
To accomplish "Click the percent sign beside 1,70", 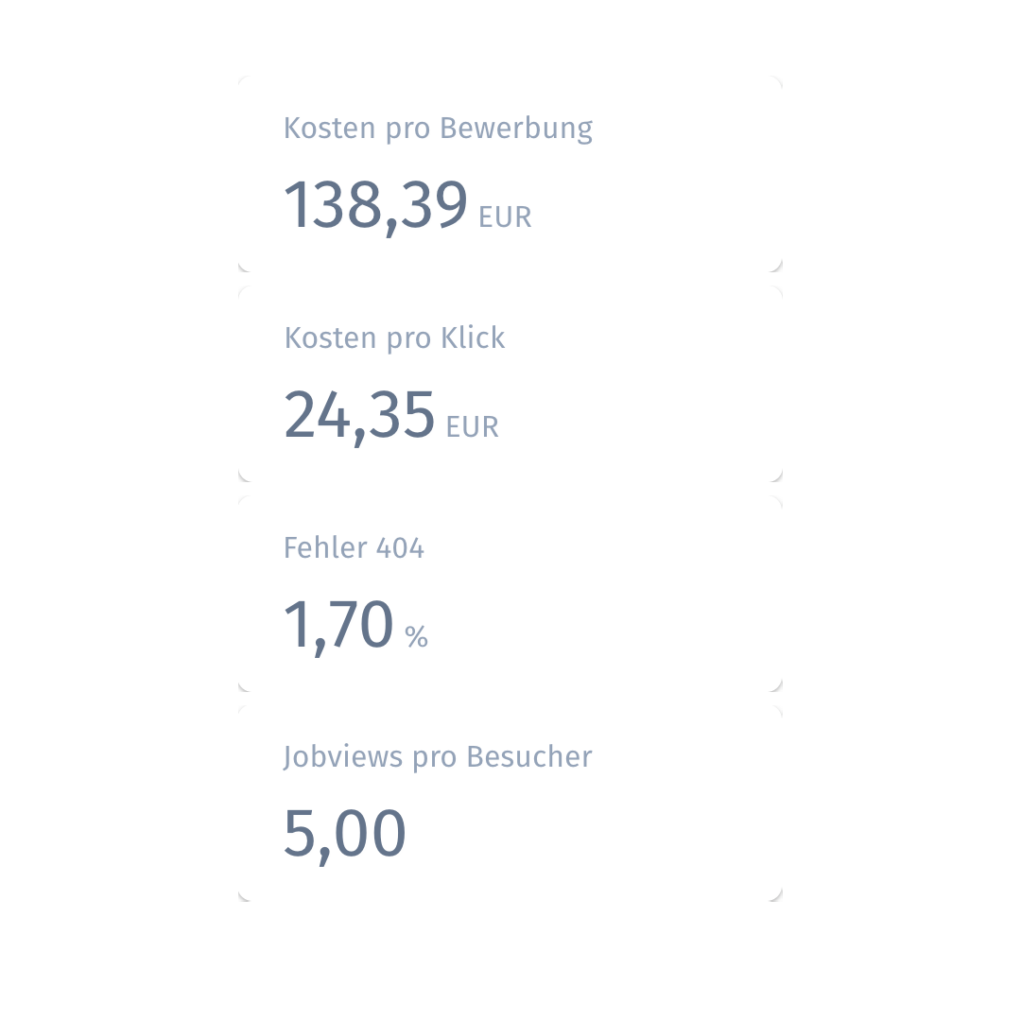I will 416,637.
